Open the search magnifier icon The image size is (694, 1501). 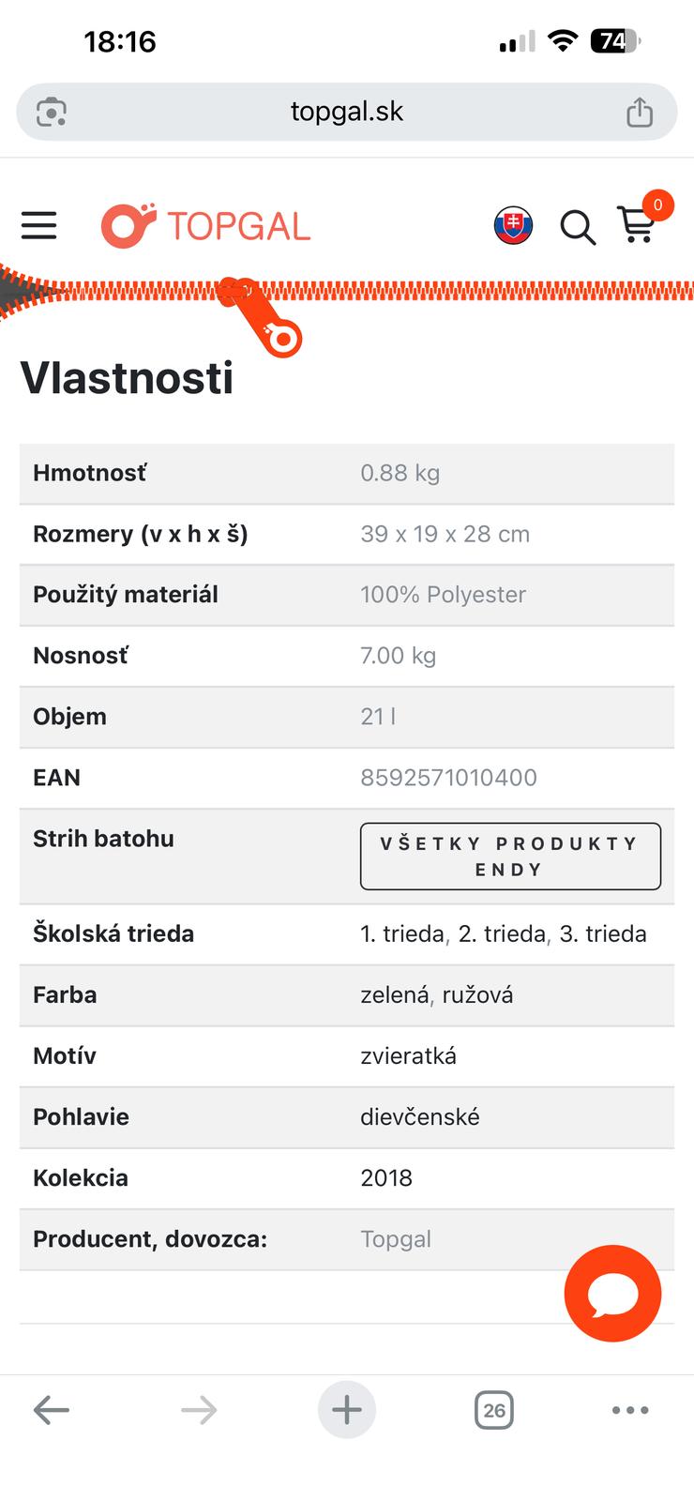click(x=578, y=227)
